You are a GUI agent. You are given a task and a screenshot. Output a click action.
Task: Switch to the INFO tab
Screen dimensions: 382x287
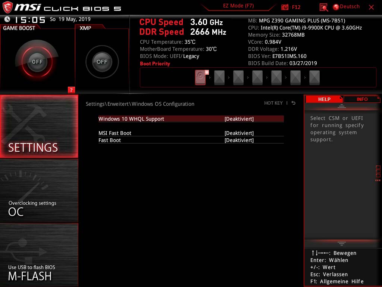pyautogui.click(x=362, y=99)
